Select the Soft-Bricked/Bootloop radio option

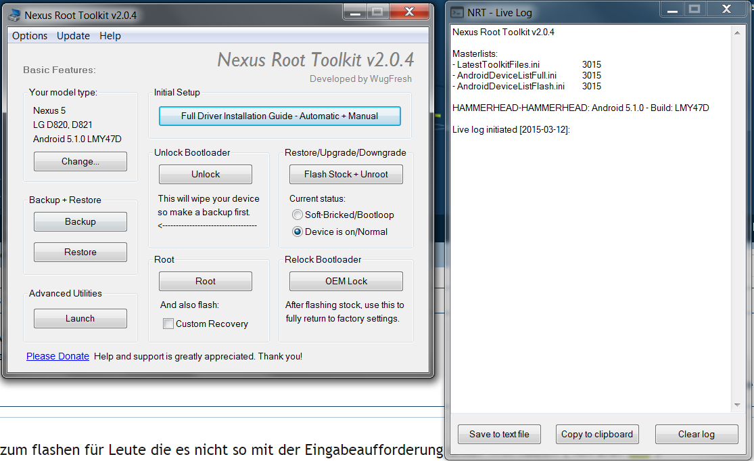(x=298, y=215)
